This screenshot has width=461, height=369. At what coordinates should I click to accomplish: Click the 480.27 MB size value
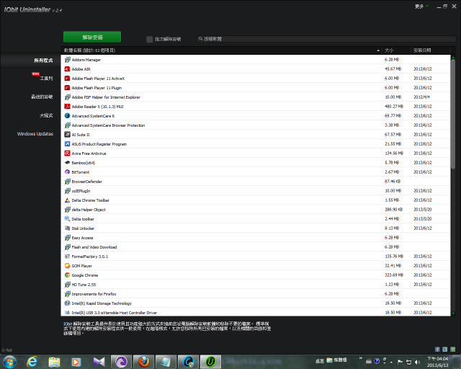coord(394,107)
